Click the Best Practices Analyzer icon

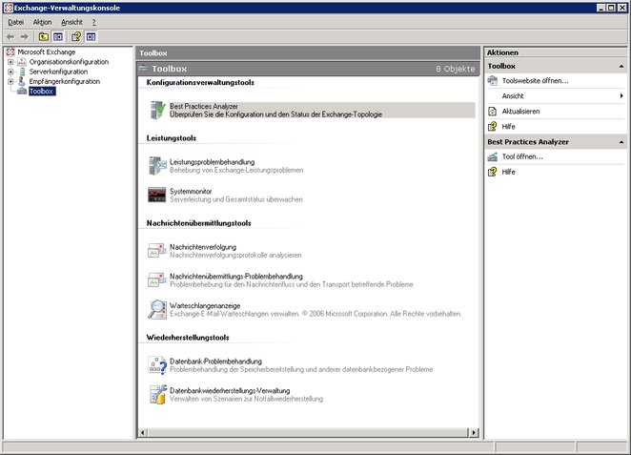(x=157, y=110)
